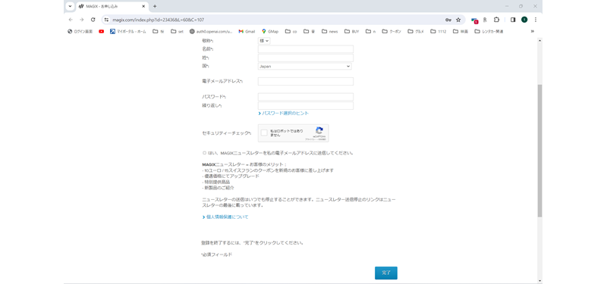This screenshot has height=284, width=607.
Task: Click the パスワード password field
Action: 306,97
